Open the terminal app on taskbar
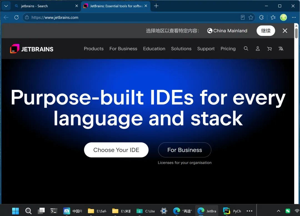This screenshot has height=216, width=300. click(54, 211)
